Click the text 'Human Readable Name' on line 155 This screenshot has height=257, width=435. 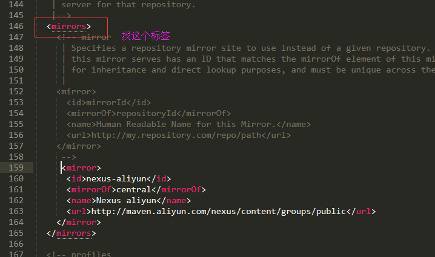pyautogui.click(x=144, y=124)
